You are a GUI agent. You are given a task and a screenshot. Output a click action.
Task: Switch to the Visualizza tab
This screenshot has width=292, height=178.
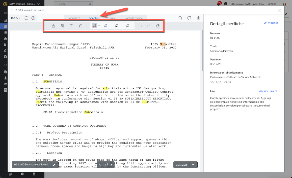pos(74,18)
